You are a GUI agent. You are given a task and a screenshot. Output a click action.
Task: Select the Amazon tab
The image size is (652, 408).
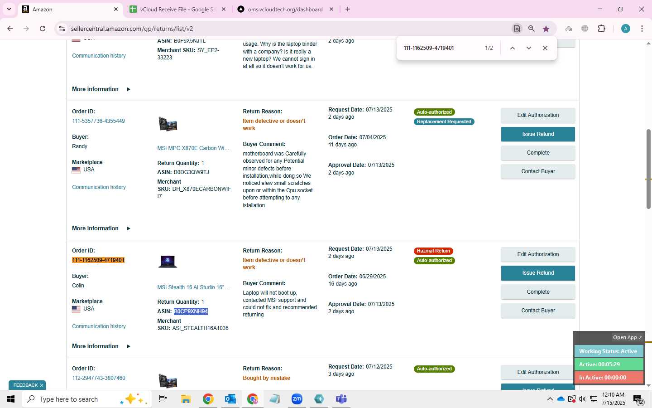point(70,9)
